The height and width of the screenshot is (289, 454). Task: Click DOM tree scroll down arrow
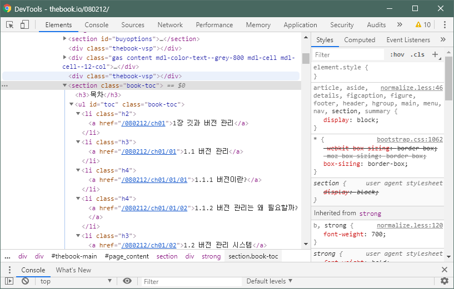(306, 244)
